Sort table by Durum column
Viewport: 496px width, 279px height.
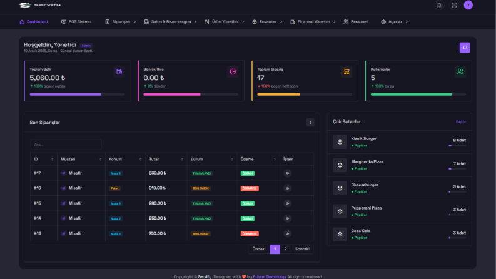point(212,159)
